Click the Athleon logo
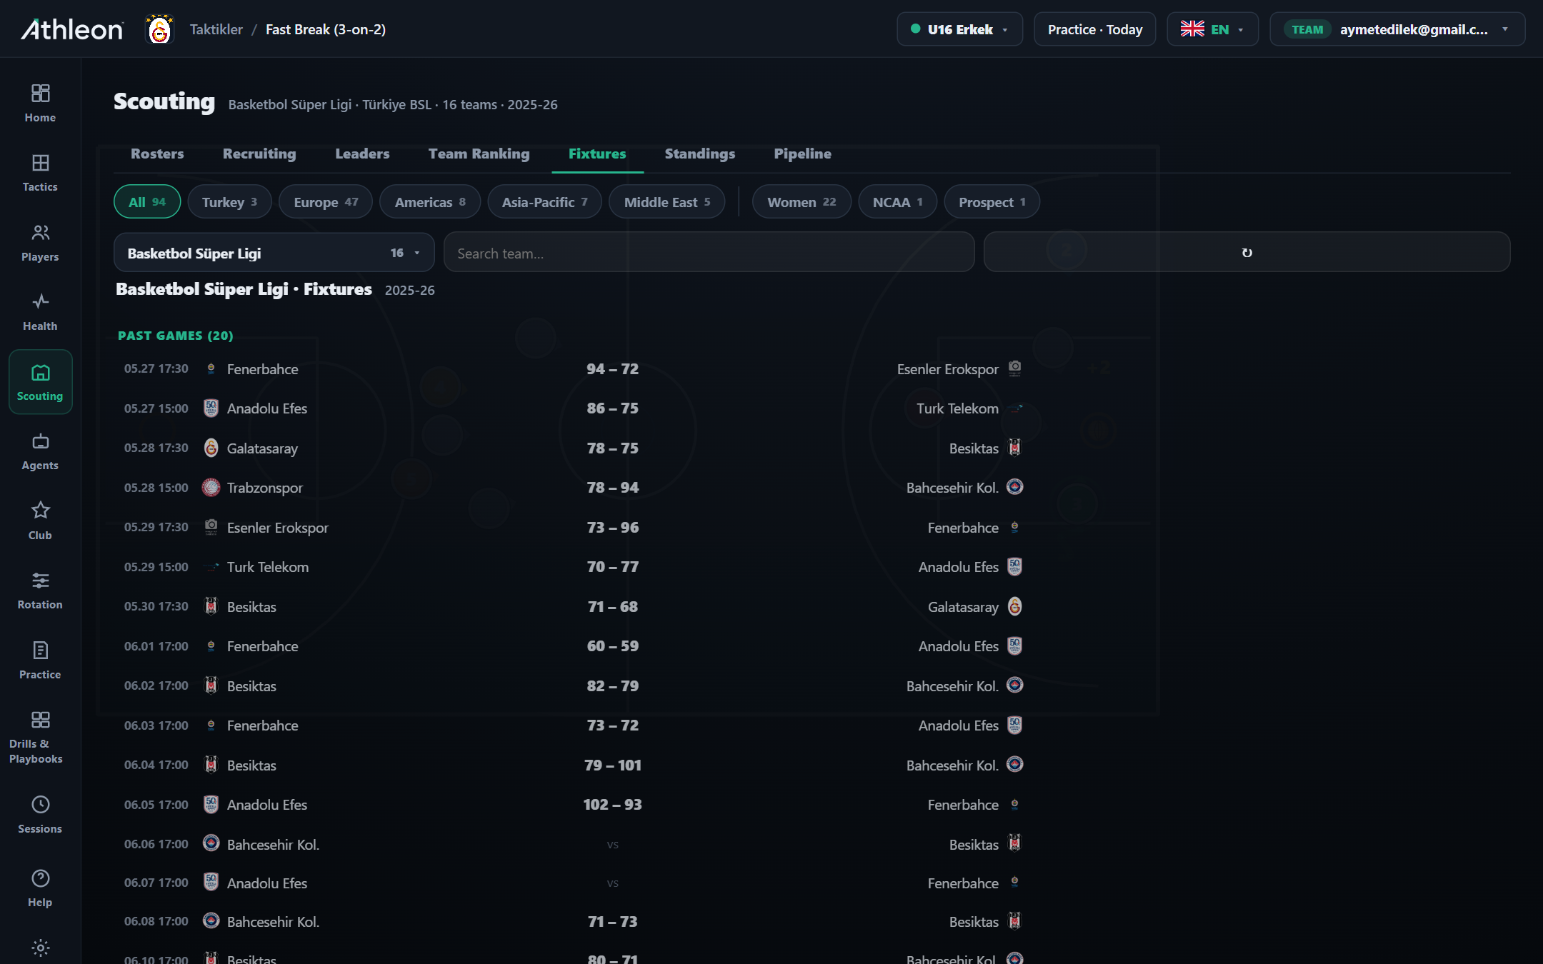The height and width of the screenshot is (964, 1543). coord(72,29)
